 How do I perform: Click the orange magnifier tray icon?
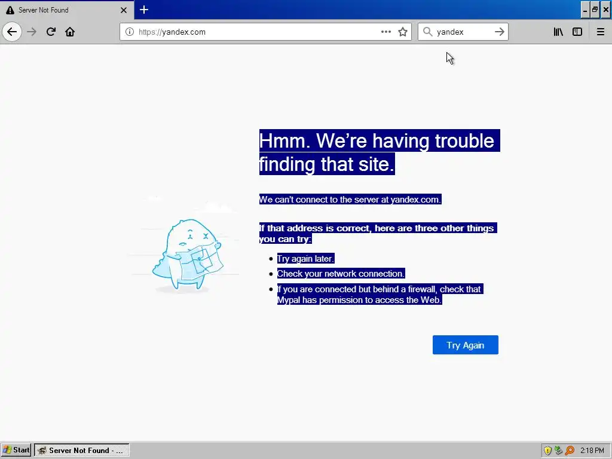[570, 451]
